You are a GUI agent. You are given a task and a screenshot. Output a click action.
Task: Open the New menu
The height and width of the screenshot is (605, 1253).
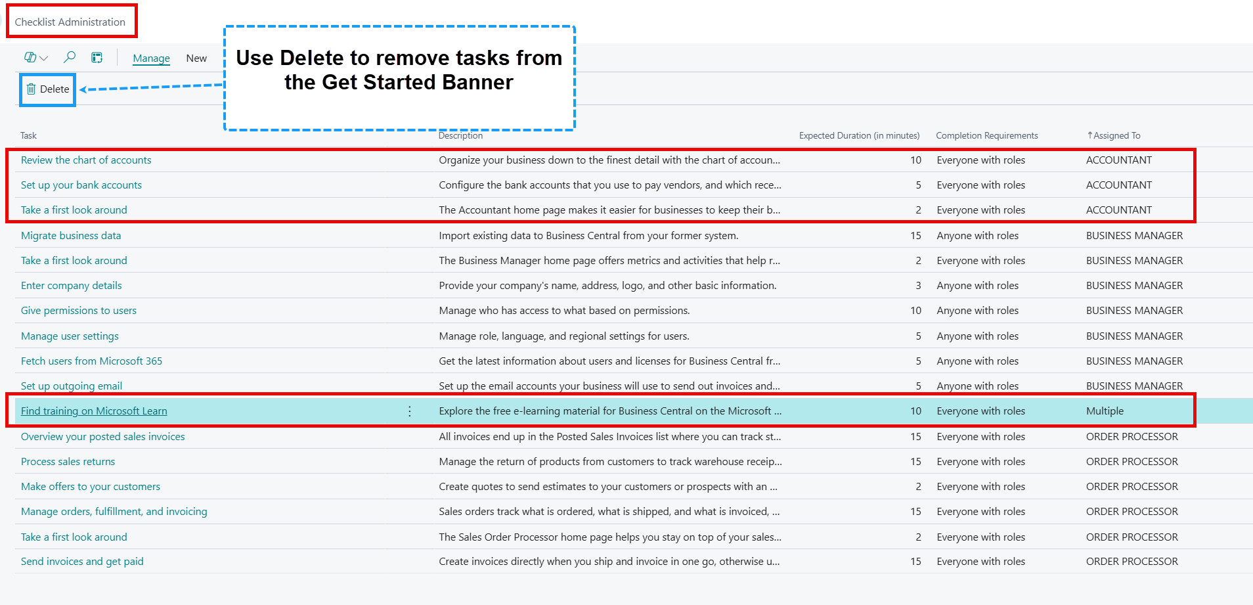pyautogui.click(x=196, y=58)
